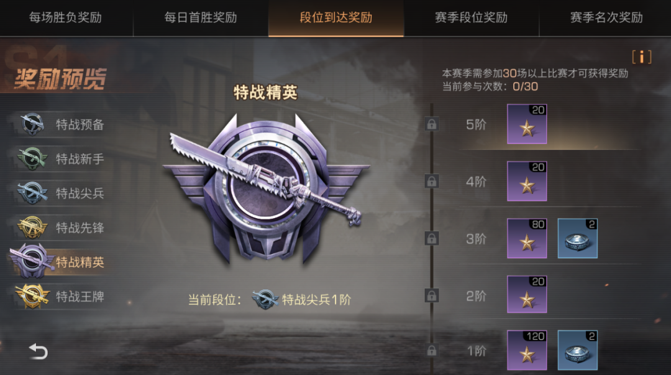
Task: Choose the 特战新手 rank
Action: coord(60,159)
